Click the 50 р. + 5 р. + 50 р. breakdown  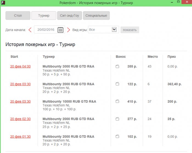point(57,74)
